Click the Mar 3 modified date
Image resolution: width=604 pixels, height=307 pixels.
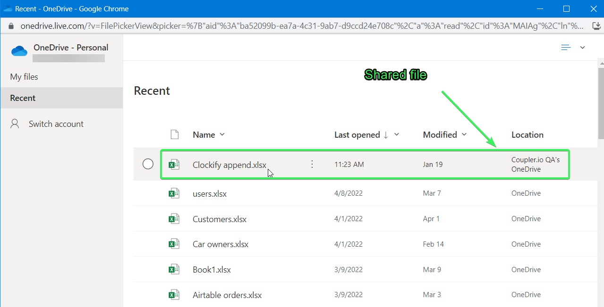432,295
